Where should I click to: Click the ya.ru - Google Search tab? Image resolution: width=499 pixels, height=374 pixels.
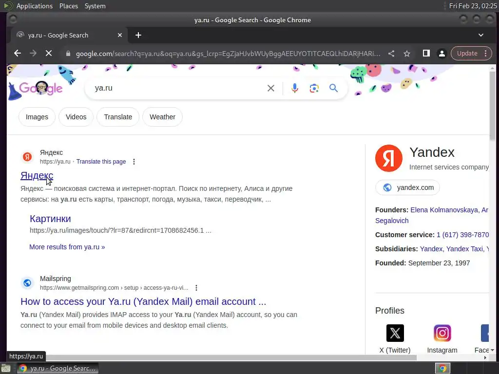tap(69, 35)
